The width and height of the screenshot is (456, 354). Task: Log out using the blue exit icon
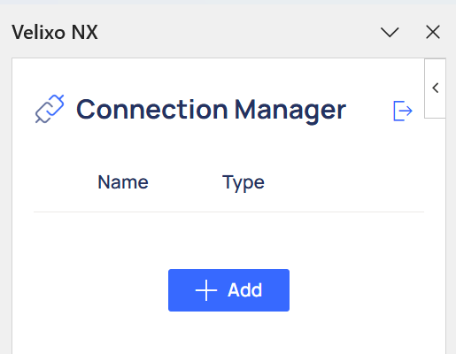403,111
